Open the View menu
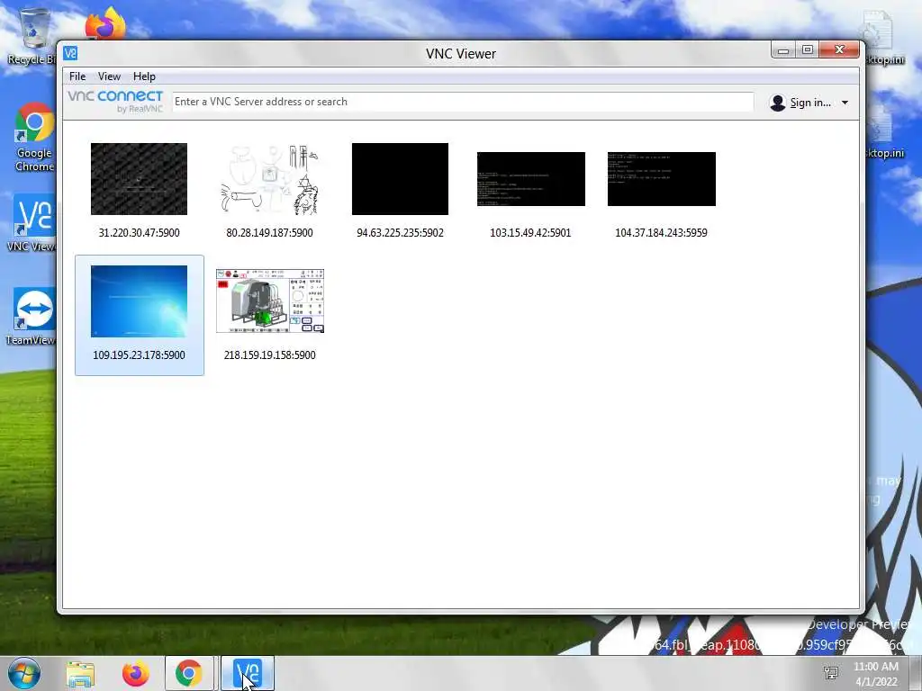Image resolution: width=922 pixels, height=691 pixels. pyautogui.click(x=109, y=76)
